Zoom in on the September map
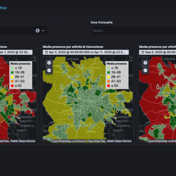The image size is (176, 176). pyautogui.click(x=145, y=63)
